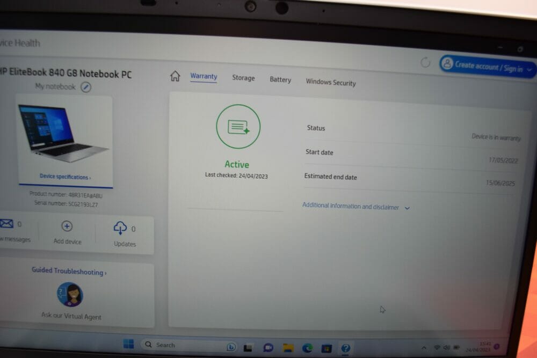This screenshot has height=358, width=537.
Task: Click the Add device plus icon
Action: [x=67, y=226]
